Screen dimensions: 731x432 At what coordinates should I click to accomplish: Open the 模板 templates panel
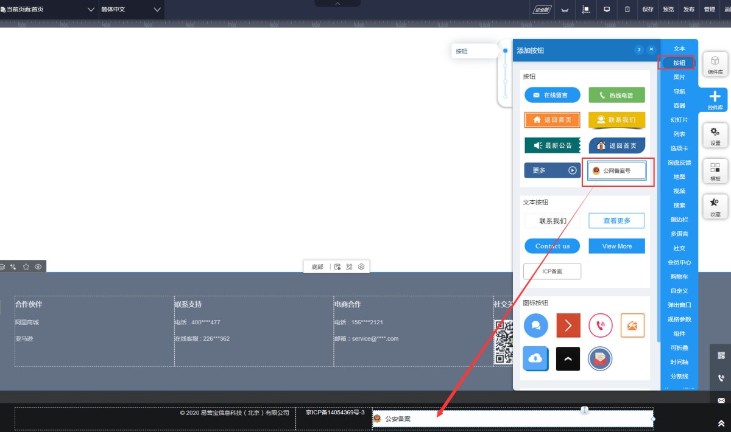pos(715,171)
